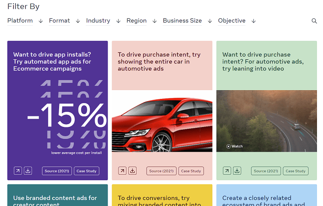Click Source (2021) on purple card
The height and width of the screenshot is (206, 323).
coord(57,171)
